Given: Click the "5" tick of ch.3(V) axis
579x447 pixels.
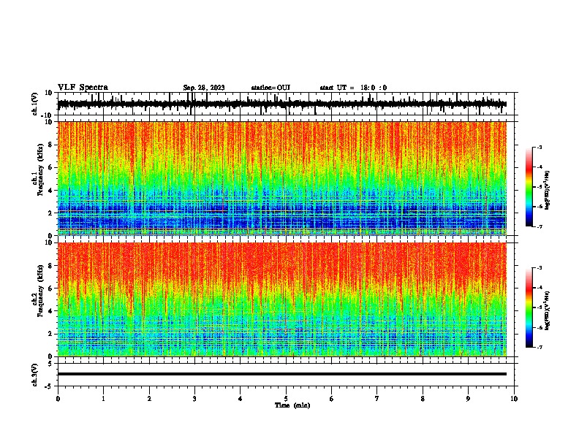Looking at the screenshot, I should pyautogui.click(x=50, y=363).
